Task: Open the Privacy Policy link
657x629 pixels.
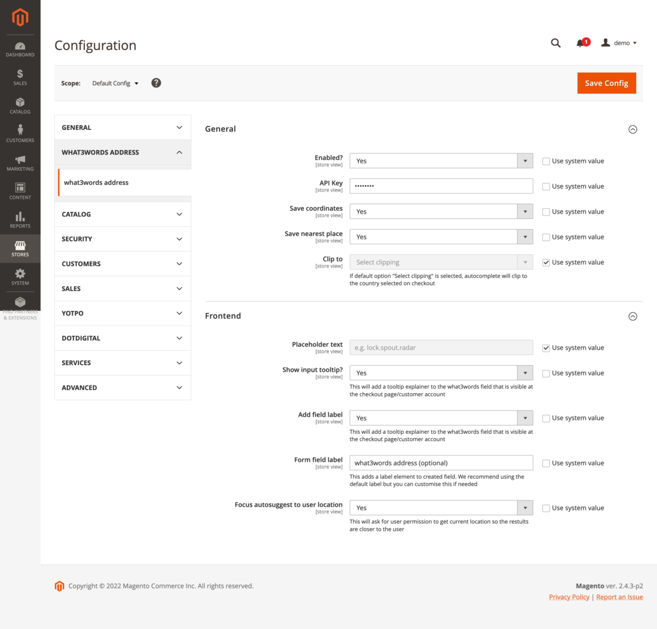Action: (569, 597)
